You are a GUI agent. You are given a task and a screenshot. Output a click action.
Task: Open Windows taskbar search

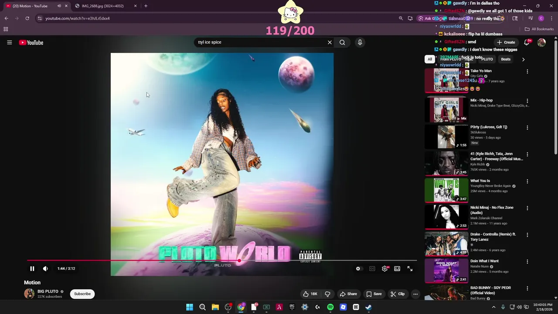[202, 307]
